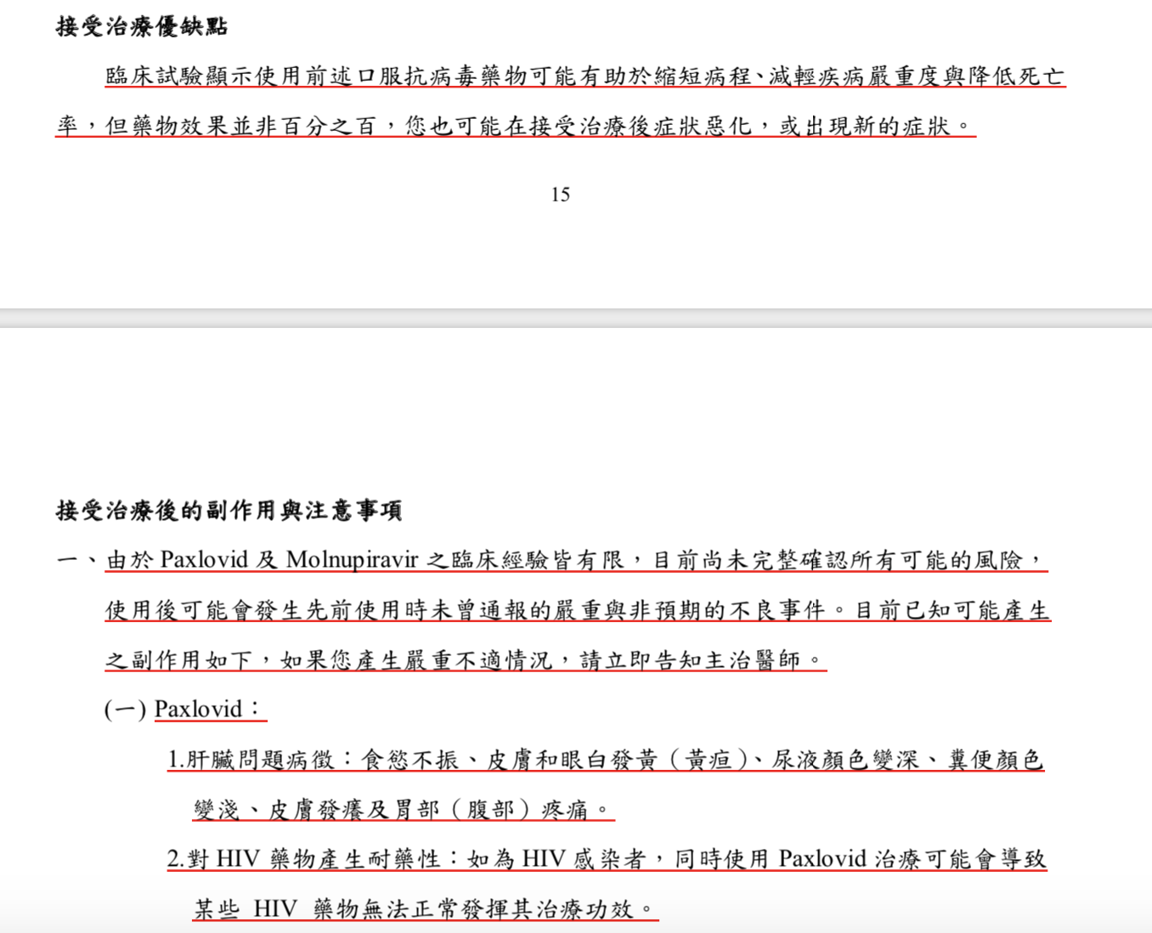Click the text 1.肝臟問題病徵
The image size is (1152, 933).
(x=252, y=760)
